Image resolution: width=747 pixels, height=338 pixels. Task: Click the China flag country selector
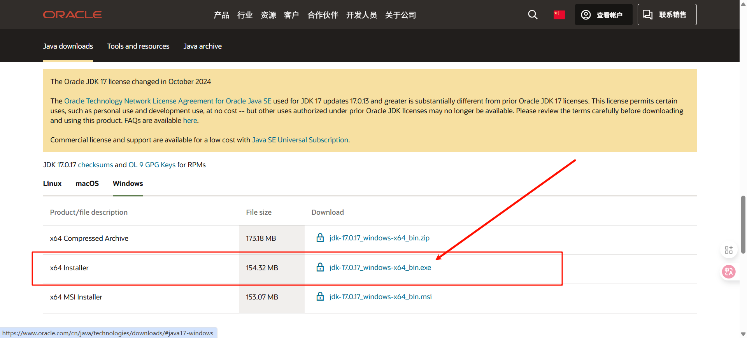tap(559, 15)
